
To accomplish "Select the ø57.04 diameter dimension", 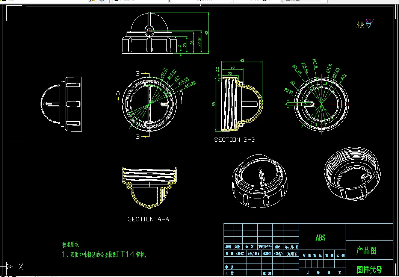I will coord(336,73).
